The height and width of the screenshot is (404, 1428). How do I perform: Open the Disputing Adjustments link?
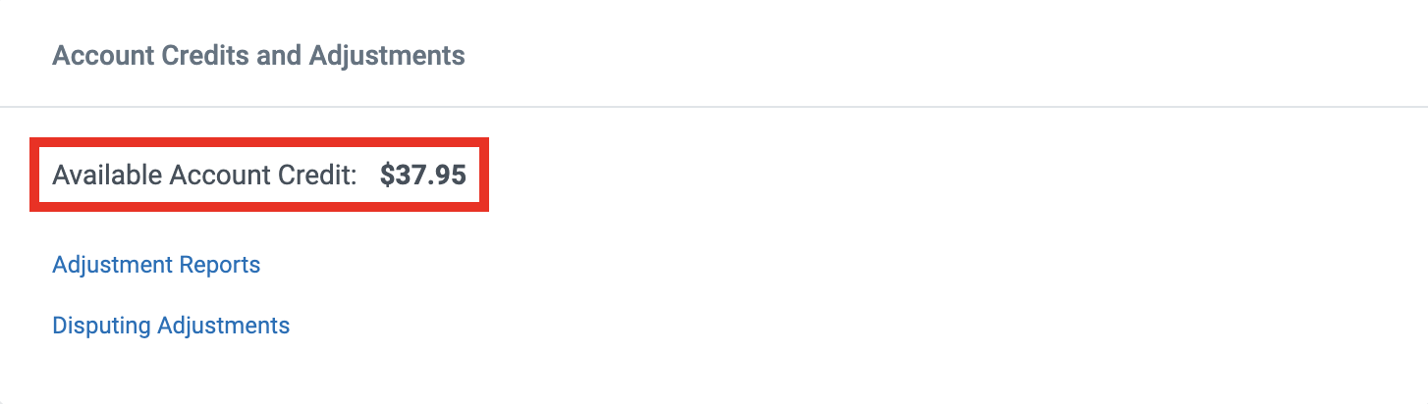(171, 326)
